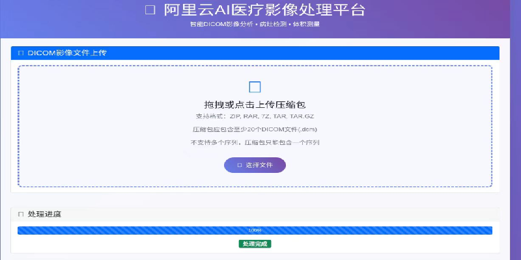Select the DICOM影像文件上传 section header text
The image size is (521, 260).
pos(67,53)
